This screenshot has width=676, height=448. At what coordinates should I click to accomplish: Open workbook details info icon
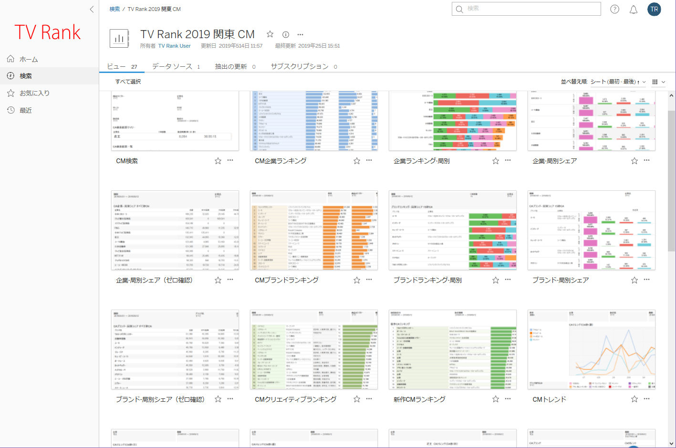[286, 34]
